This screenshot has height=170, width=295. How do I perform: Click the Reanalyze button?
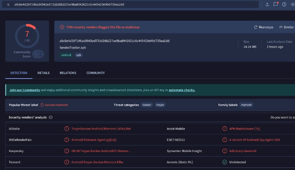click(264, 27)
